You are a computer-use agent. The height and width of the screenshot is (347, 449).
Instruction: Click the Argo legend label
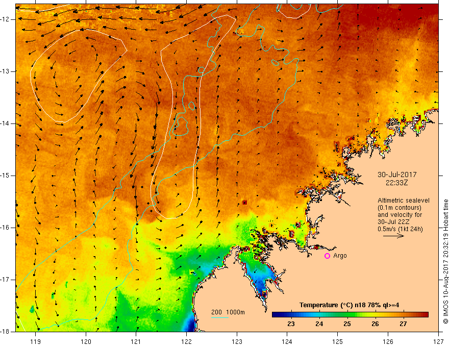(340, 256)
